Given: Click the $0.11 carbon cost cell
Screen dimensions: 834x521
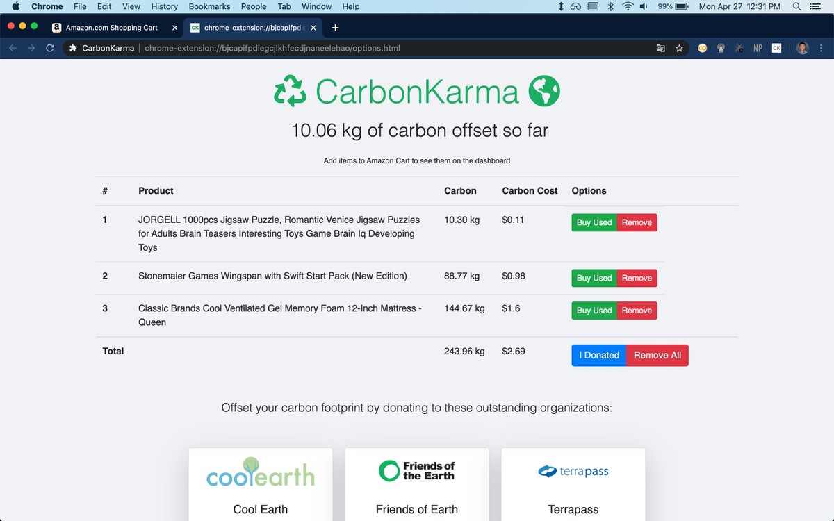Looking at the screenshot, I should (513, 220).
